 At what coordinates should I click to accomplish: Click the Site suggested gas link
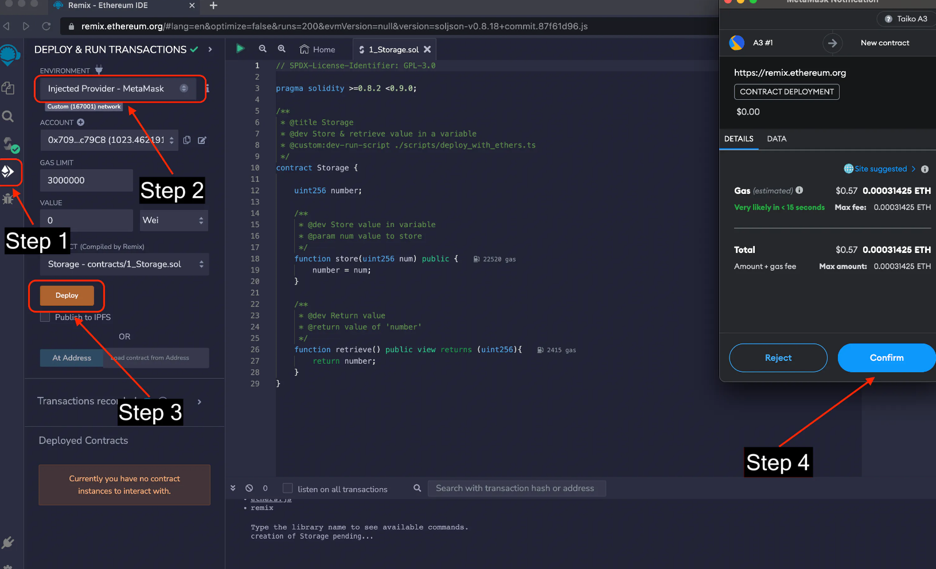point(880,169)
